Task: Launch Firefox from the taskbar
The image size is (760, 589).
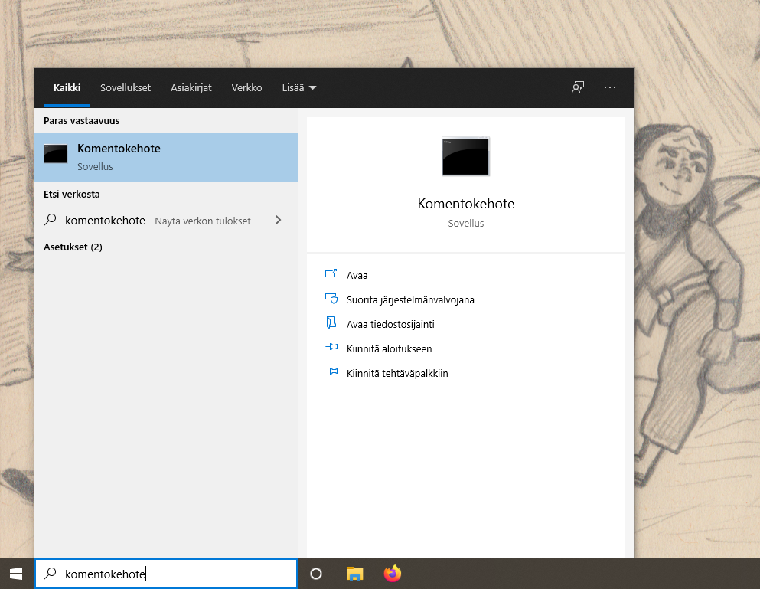Action: (x=393, y=574)
